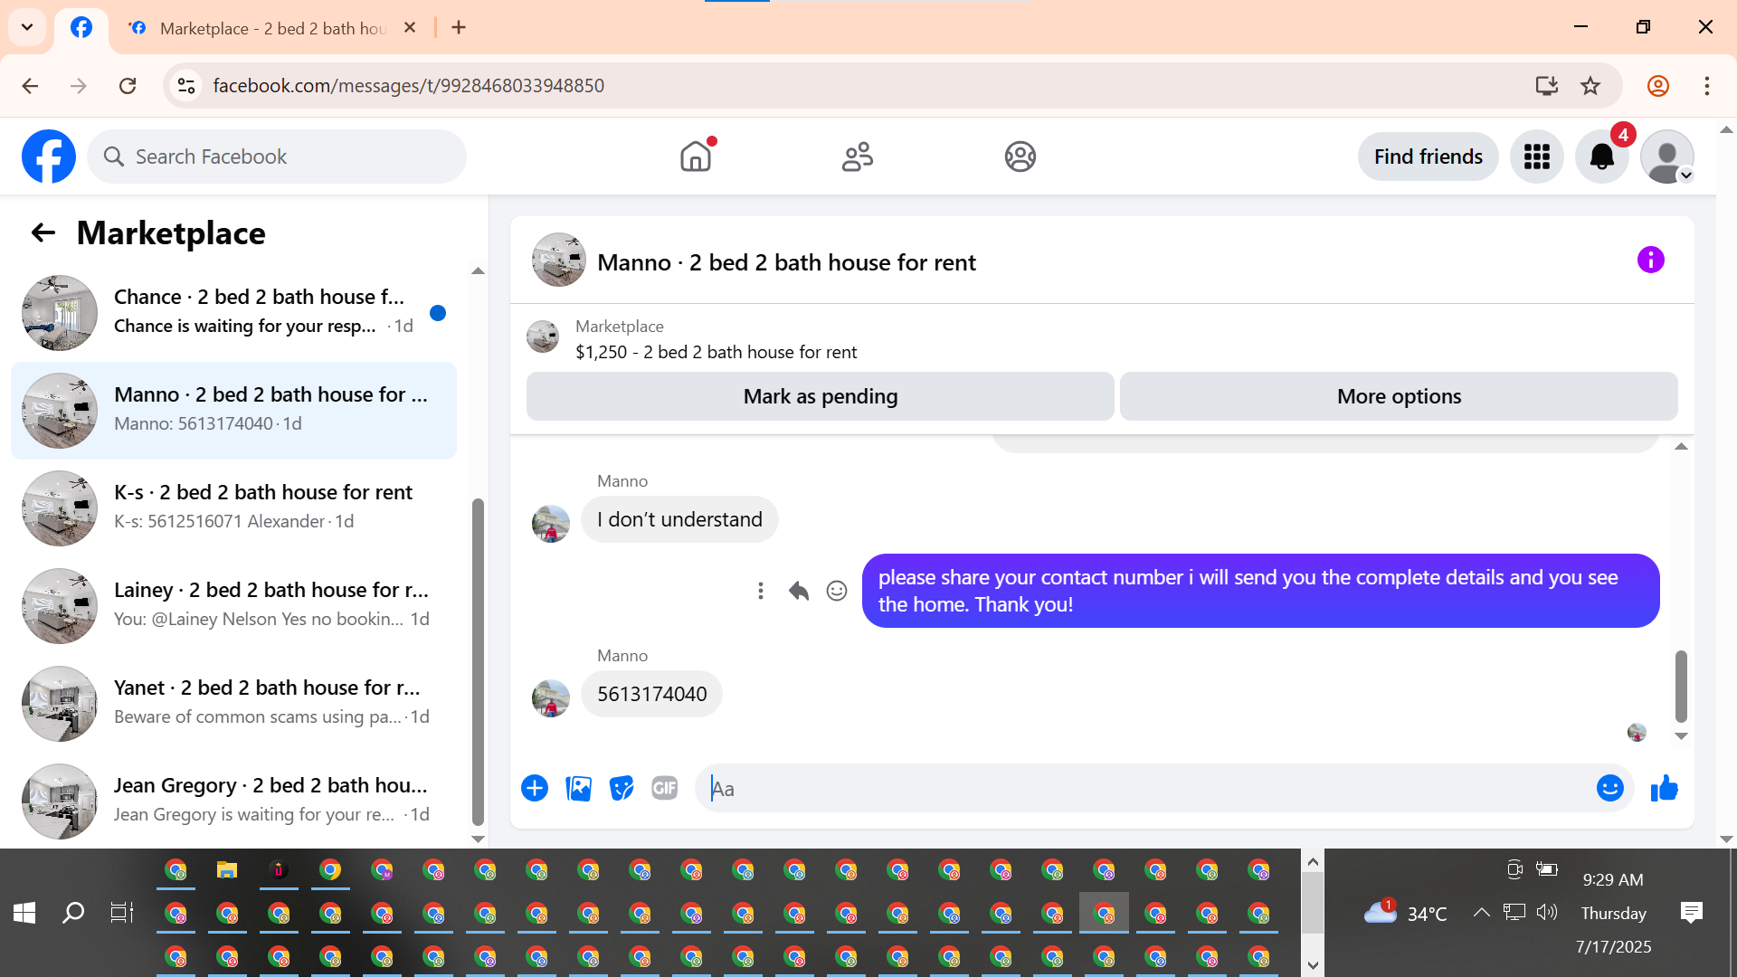Attach a photo using the image icon
The height and width of the screenshot is (977, 1737).
point(578,789)
